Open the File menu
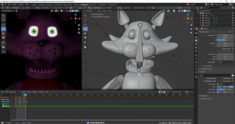235x124 pixels. pyautogui.click(x=5, y=4)
